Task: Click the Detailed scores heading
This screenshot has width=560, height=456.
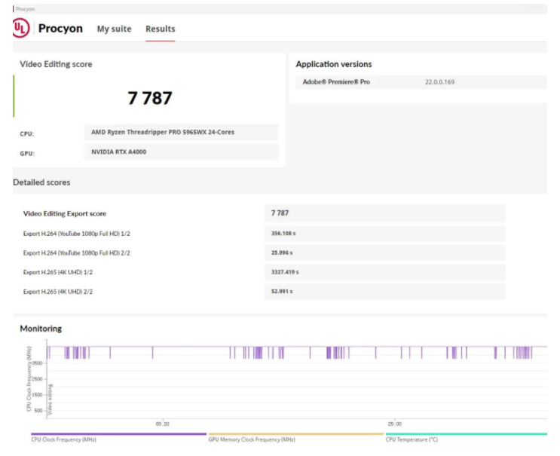Action: tap(41, 182)
